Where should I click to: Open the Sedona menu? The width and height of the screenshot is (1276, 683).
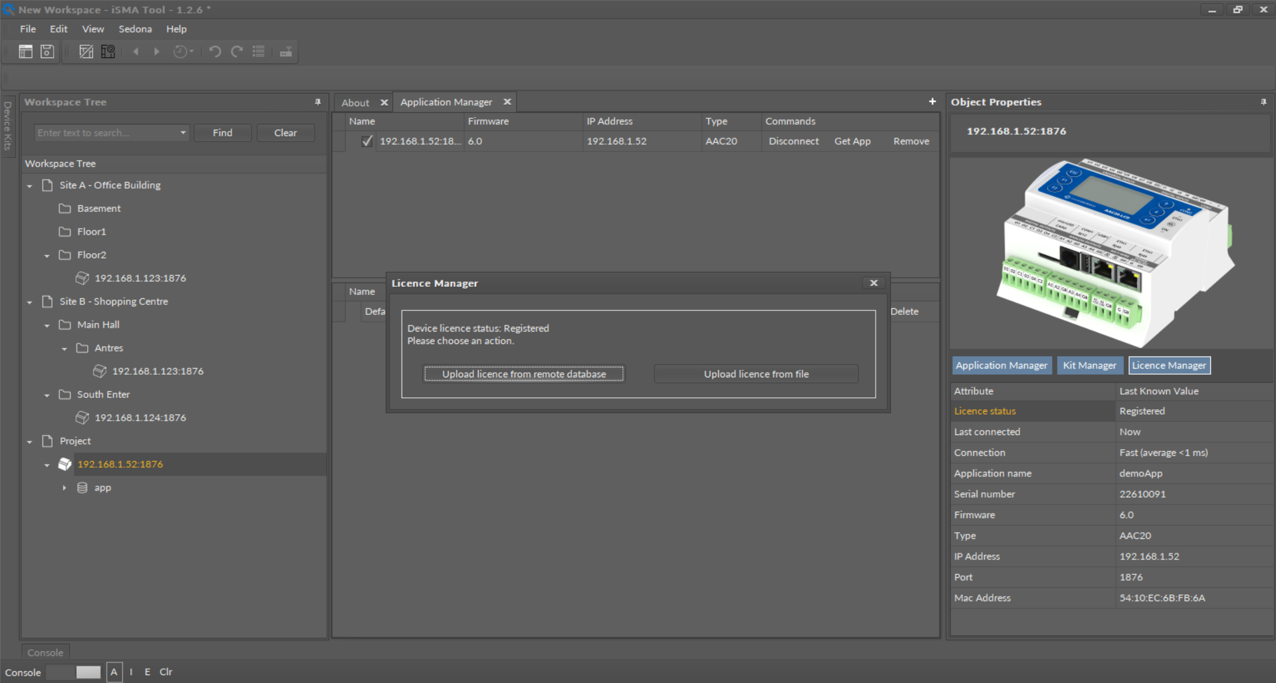coord(135,29)
